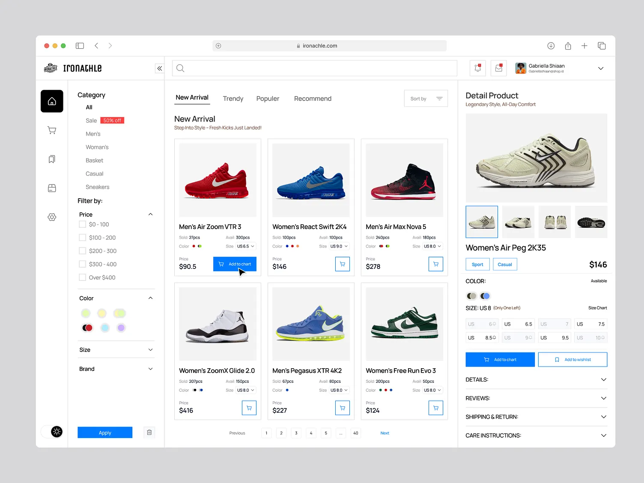Expand SHIPPING & RETURN section
Viewport: 644px width, 483px height.
[536, 417]
